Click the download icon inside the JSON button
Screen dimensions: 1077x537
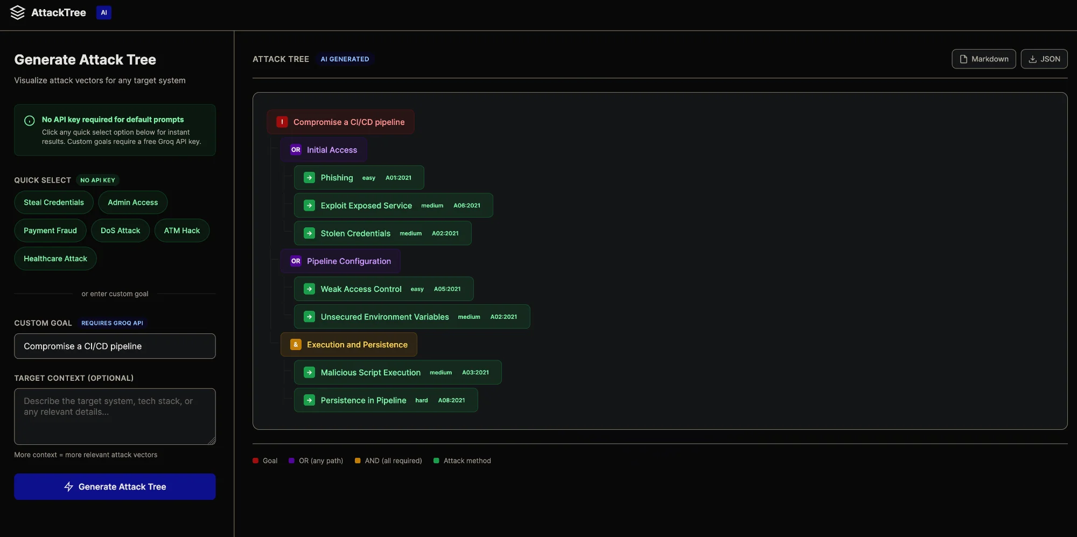click(x=1032, y=59)
